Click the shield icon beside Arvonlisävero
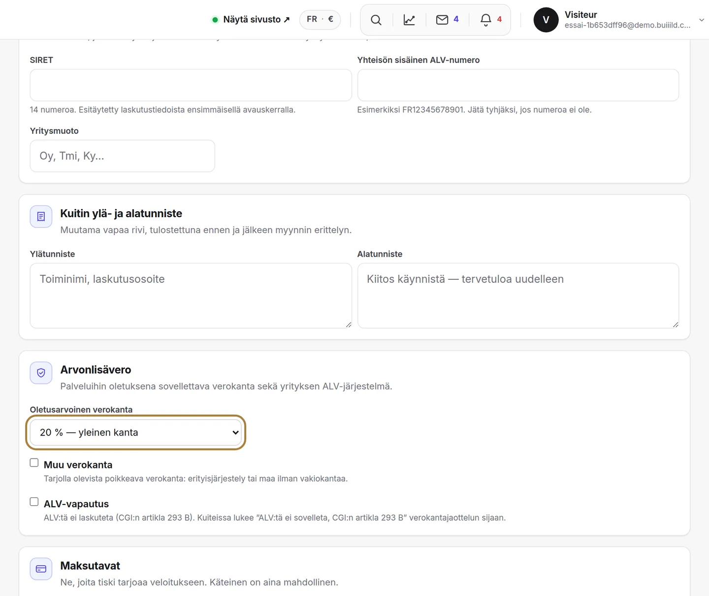This screenshot has height=596, width=709. [41, 373]
